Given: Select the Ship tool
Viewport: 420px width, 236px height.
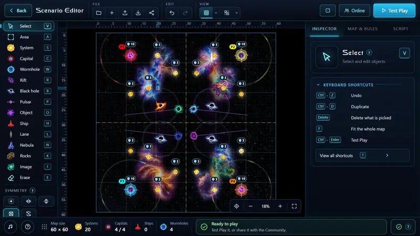Looking at the screenshot, I should (29, 123).
